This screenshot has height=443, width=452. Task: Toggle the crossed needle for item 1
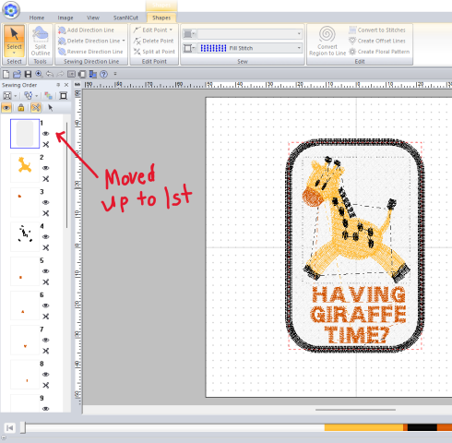[46, 144]
